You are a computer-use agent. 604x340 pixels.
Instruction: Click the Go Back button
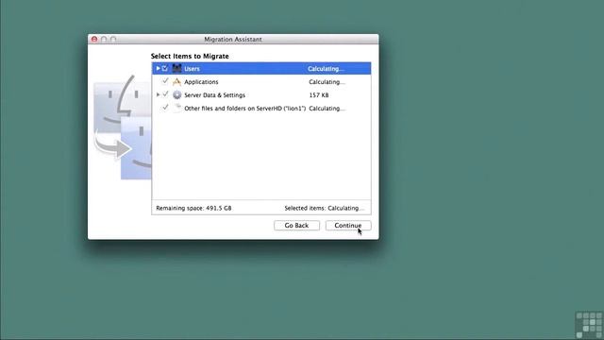(296, 226)
